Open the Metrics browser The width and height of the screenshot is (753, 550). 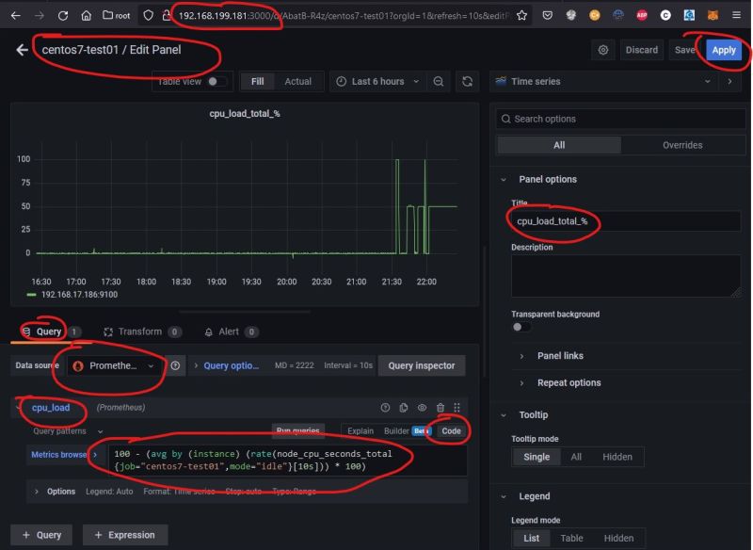click(x=63, y=455)
